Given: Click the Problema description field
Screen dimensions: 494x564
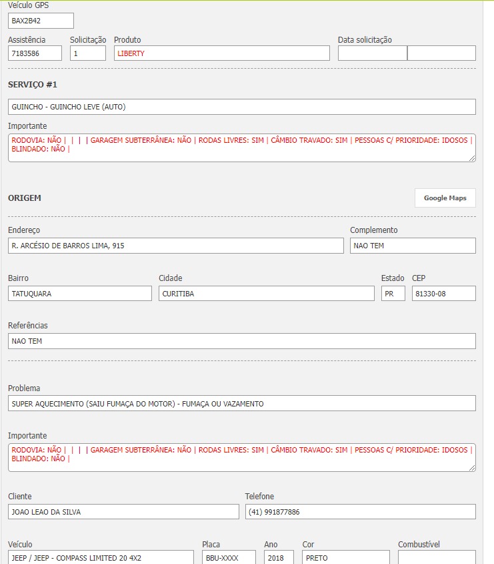Looking at the screenshot, I should click(241, 403).
